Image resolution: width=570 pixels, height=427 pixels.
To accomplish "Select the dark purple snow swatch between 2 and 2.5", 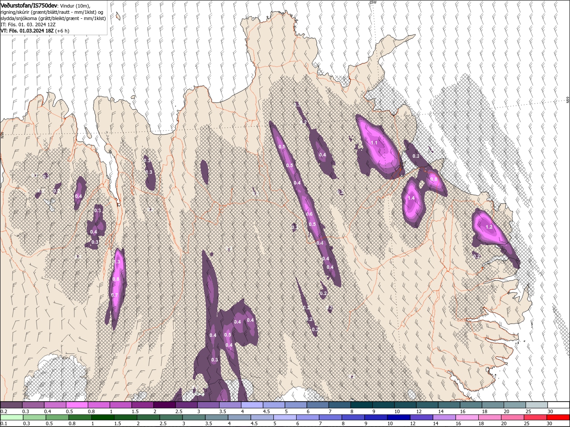I will pos(164,405).
